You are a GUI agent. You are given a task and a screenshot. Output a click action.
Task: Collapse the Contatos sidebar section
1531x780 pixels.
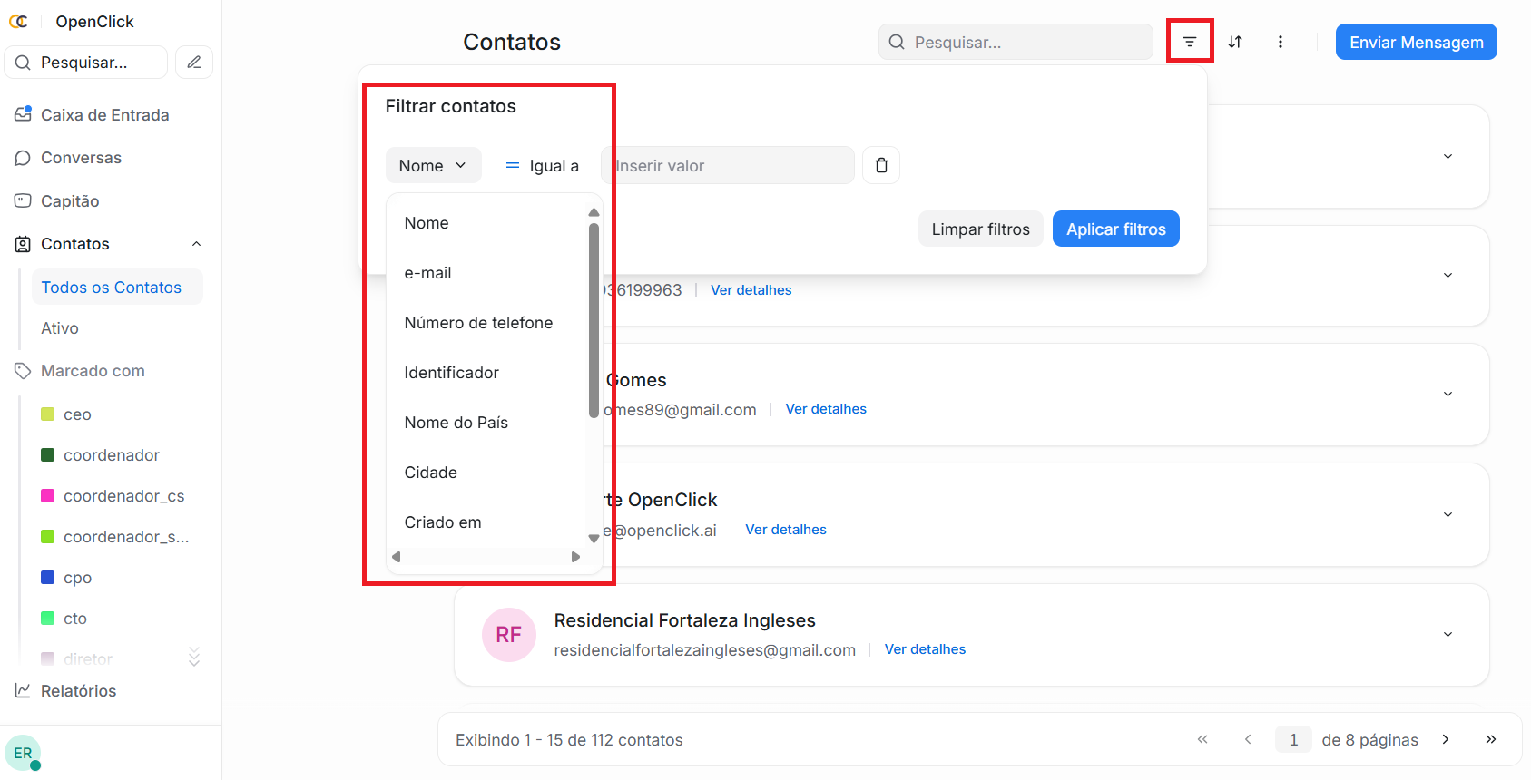pyautogui.click(x=196, y=244)
